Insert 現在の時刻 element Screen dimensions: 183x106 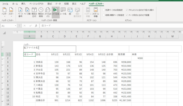[41, 12]
